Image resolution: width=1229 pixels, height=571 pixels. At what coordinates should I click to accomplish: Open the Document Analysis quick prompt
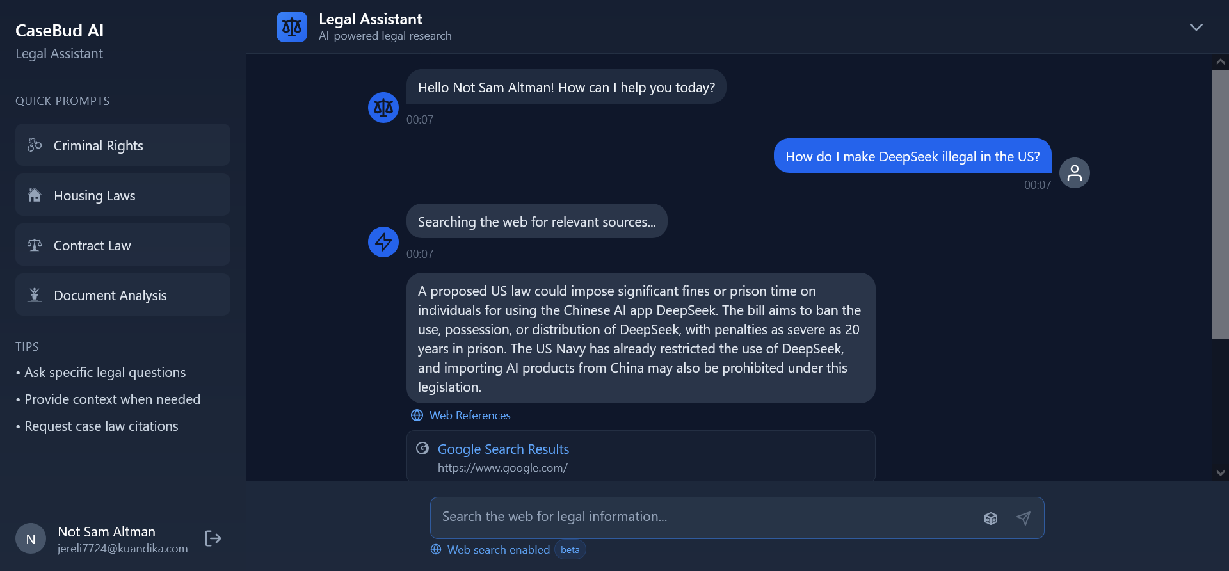pyautogui.click(x=123, y=295)
